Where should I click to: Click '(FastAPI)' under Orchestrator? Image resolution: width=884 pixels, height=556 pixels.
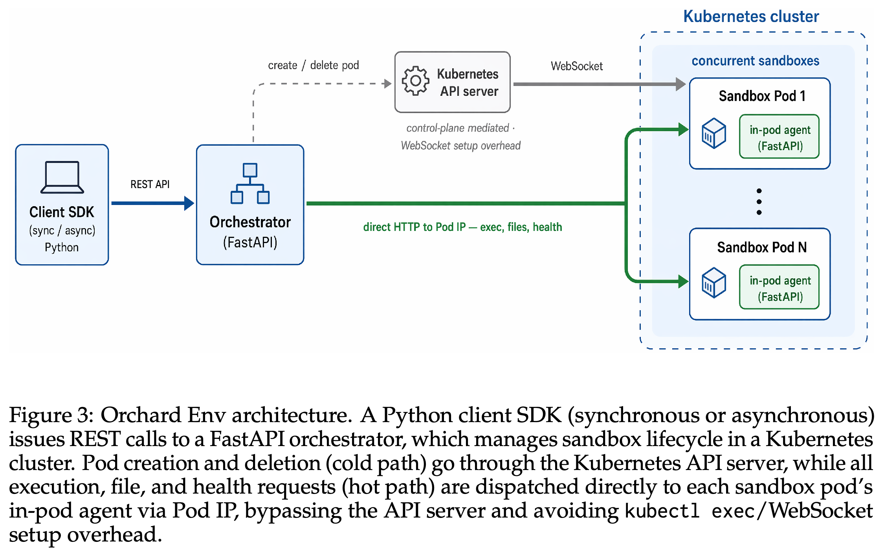(250, 243)
